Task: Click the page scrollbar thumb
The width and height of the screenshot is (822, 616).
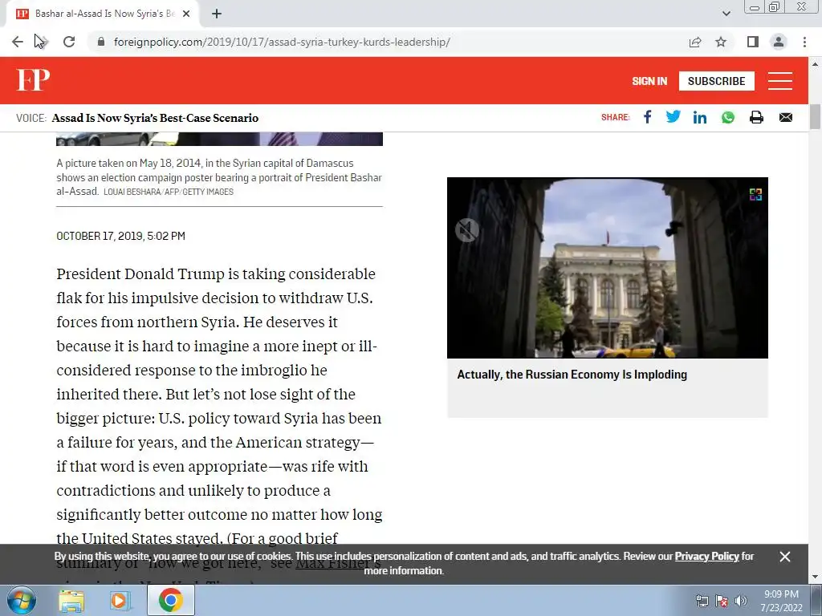Action: pos(815,116)
